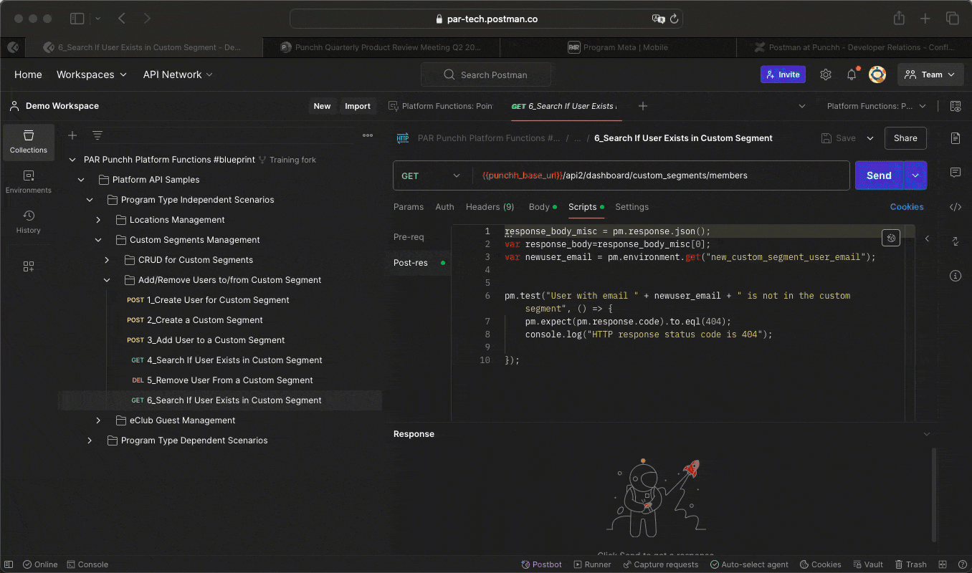
Task: Open Cookies from the status bar
Action: pos(820,564)
